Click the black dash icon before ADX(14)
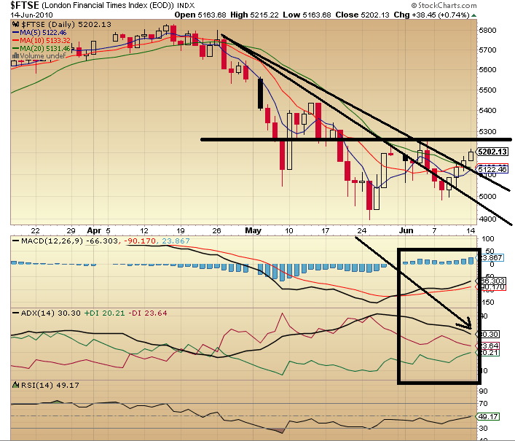515x441 pixels. click(x=14, y=313)
